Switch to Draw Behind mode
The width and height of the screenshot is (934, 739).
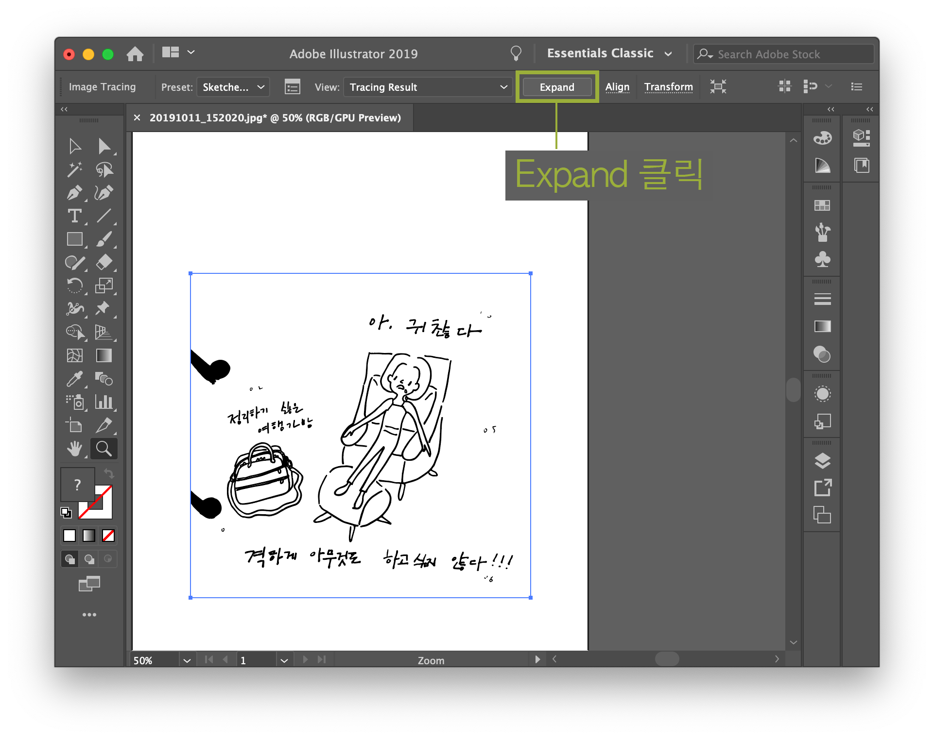89,559
